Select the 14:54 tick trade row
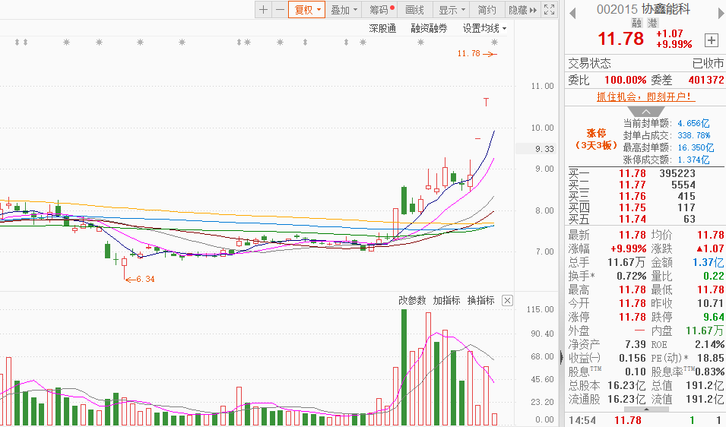The width and height of the screenshot is (726, 427). coord(645,420)
